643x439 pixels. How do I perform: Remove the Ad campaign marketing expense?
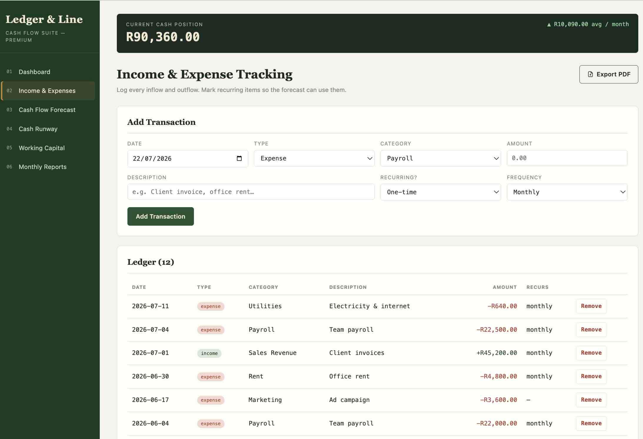coord(591,400)
